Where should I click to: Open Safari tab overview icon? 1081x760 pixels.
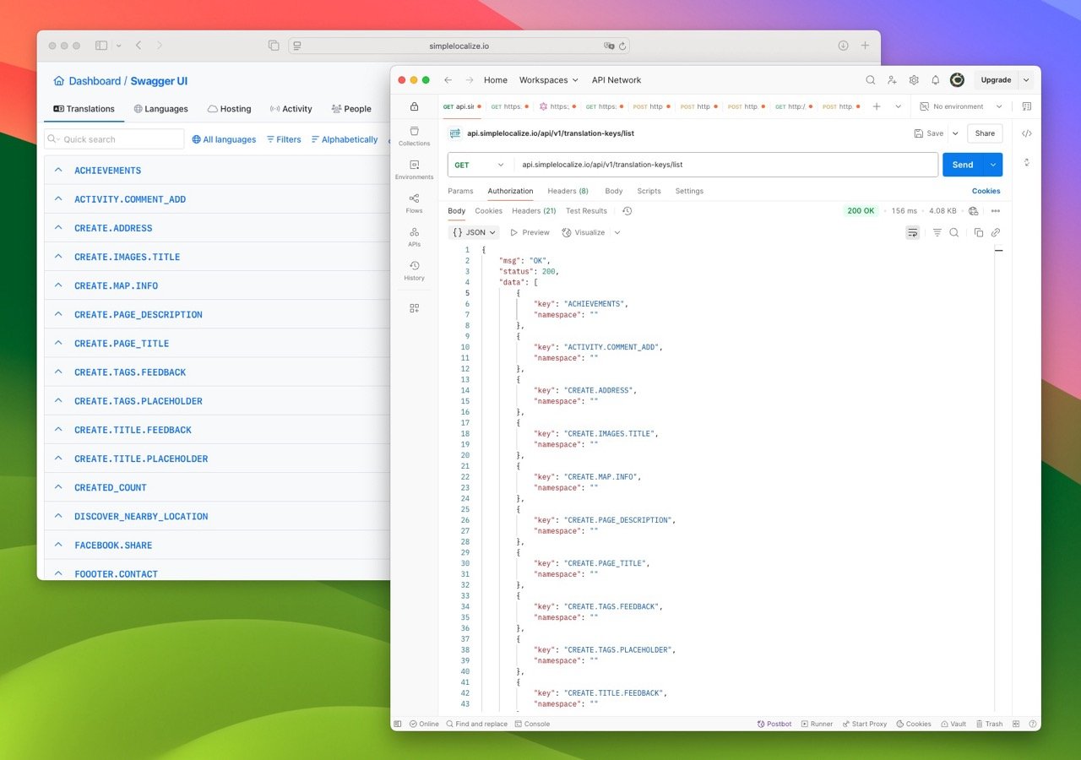(x=274, y=46)
